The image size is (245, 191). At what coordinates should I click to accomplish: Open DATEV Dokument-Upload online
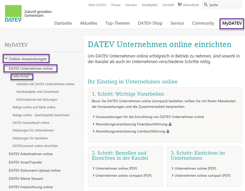pos(34,170)
